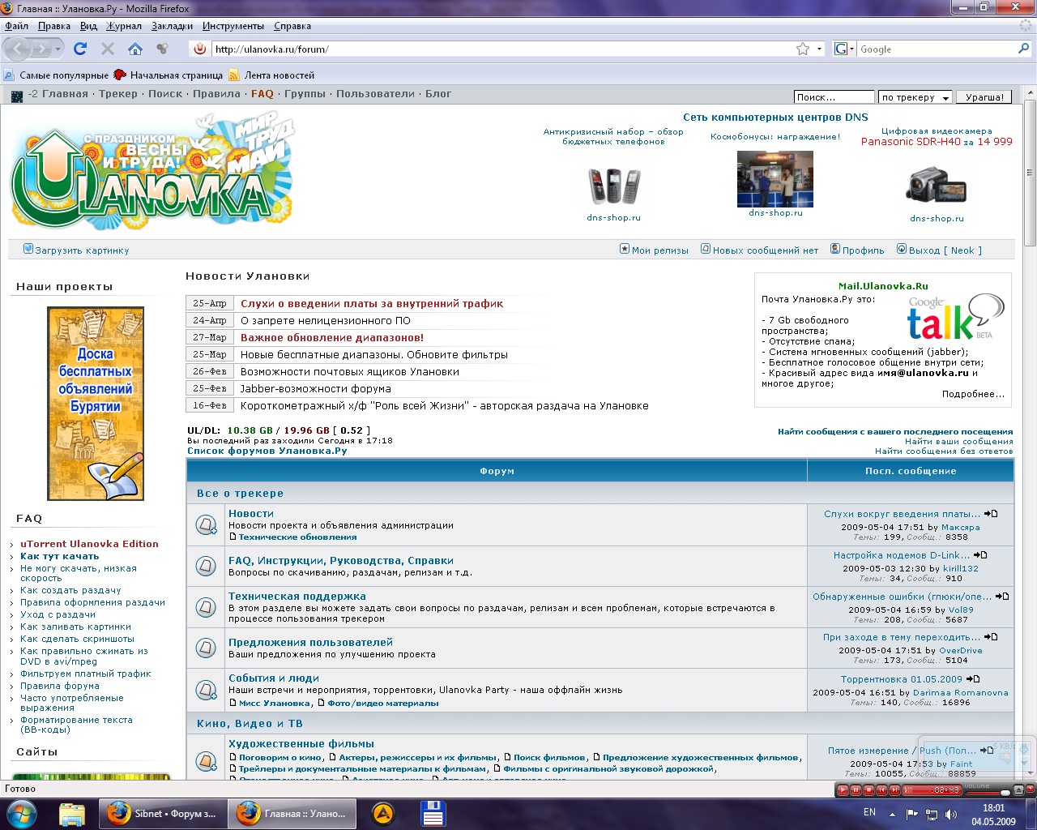Click the Firefox reload page icon
The height and width of the screenshot is (830, 1037).
(79, 49)
